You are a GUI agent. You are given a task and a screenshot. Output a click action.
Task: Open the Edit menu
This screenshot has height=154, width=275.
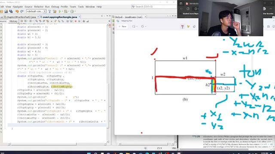(x=2, y=7)
